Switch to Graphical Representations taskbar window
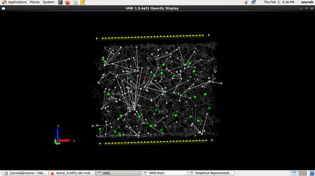The height and width of the screenshot is (176, 315). tap(211, 173)
